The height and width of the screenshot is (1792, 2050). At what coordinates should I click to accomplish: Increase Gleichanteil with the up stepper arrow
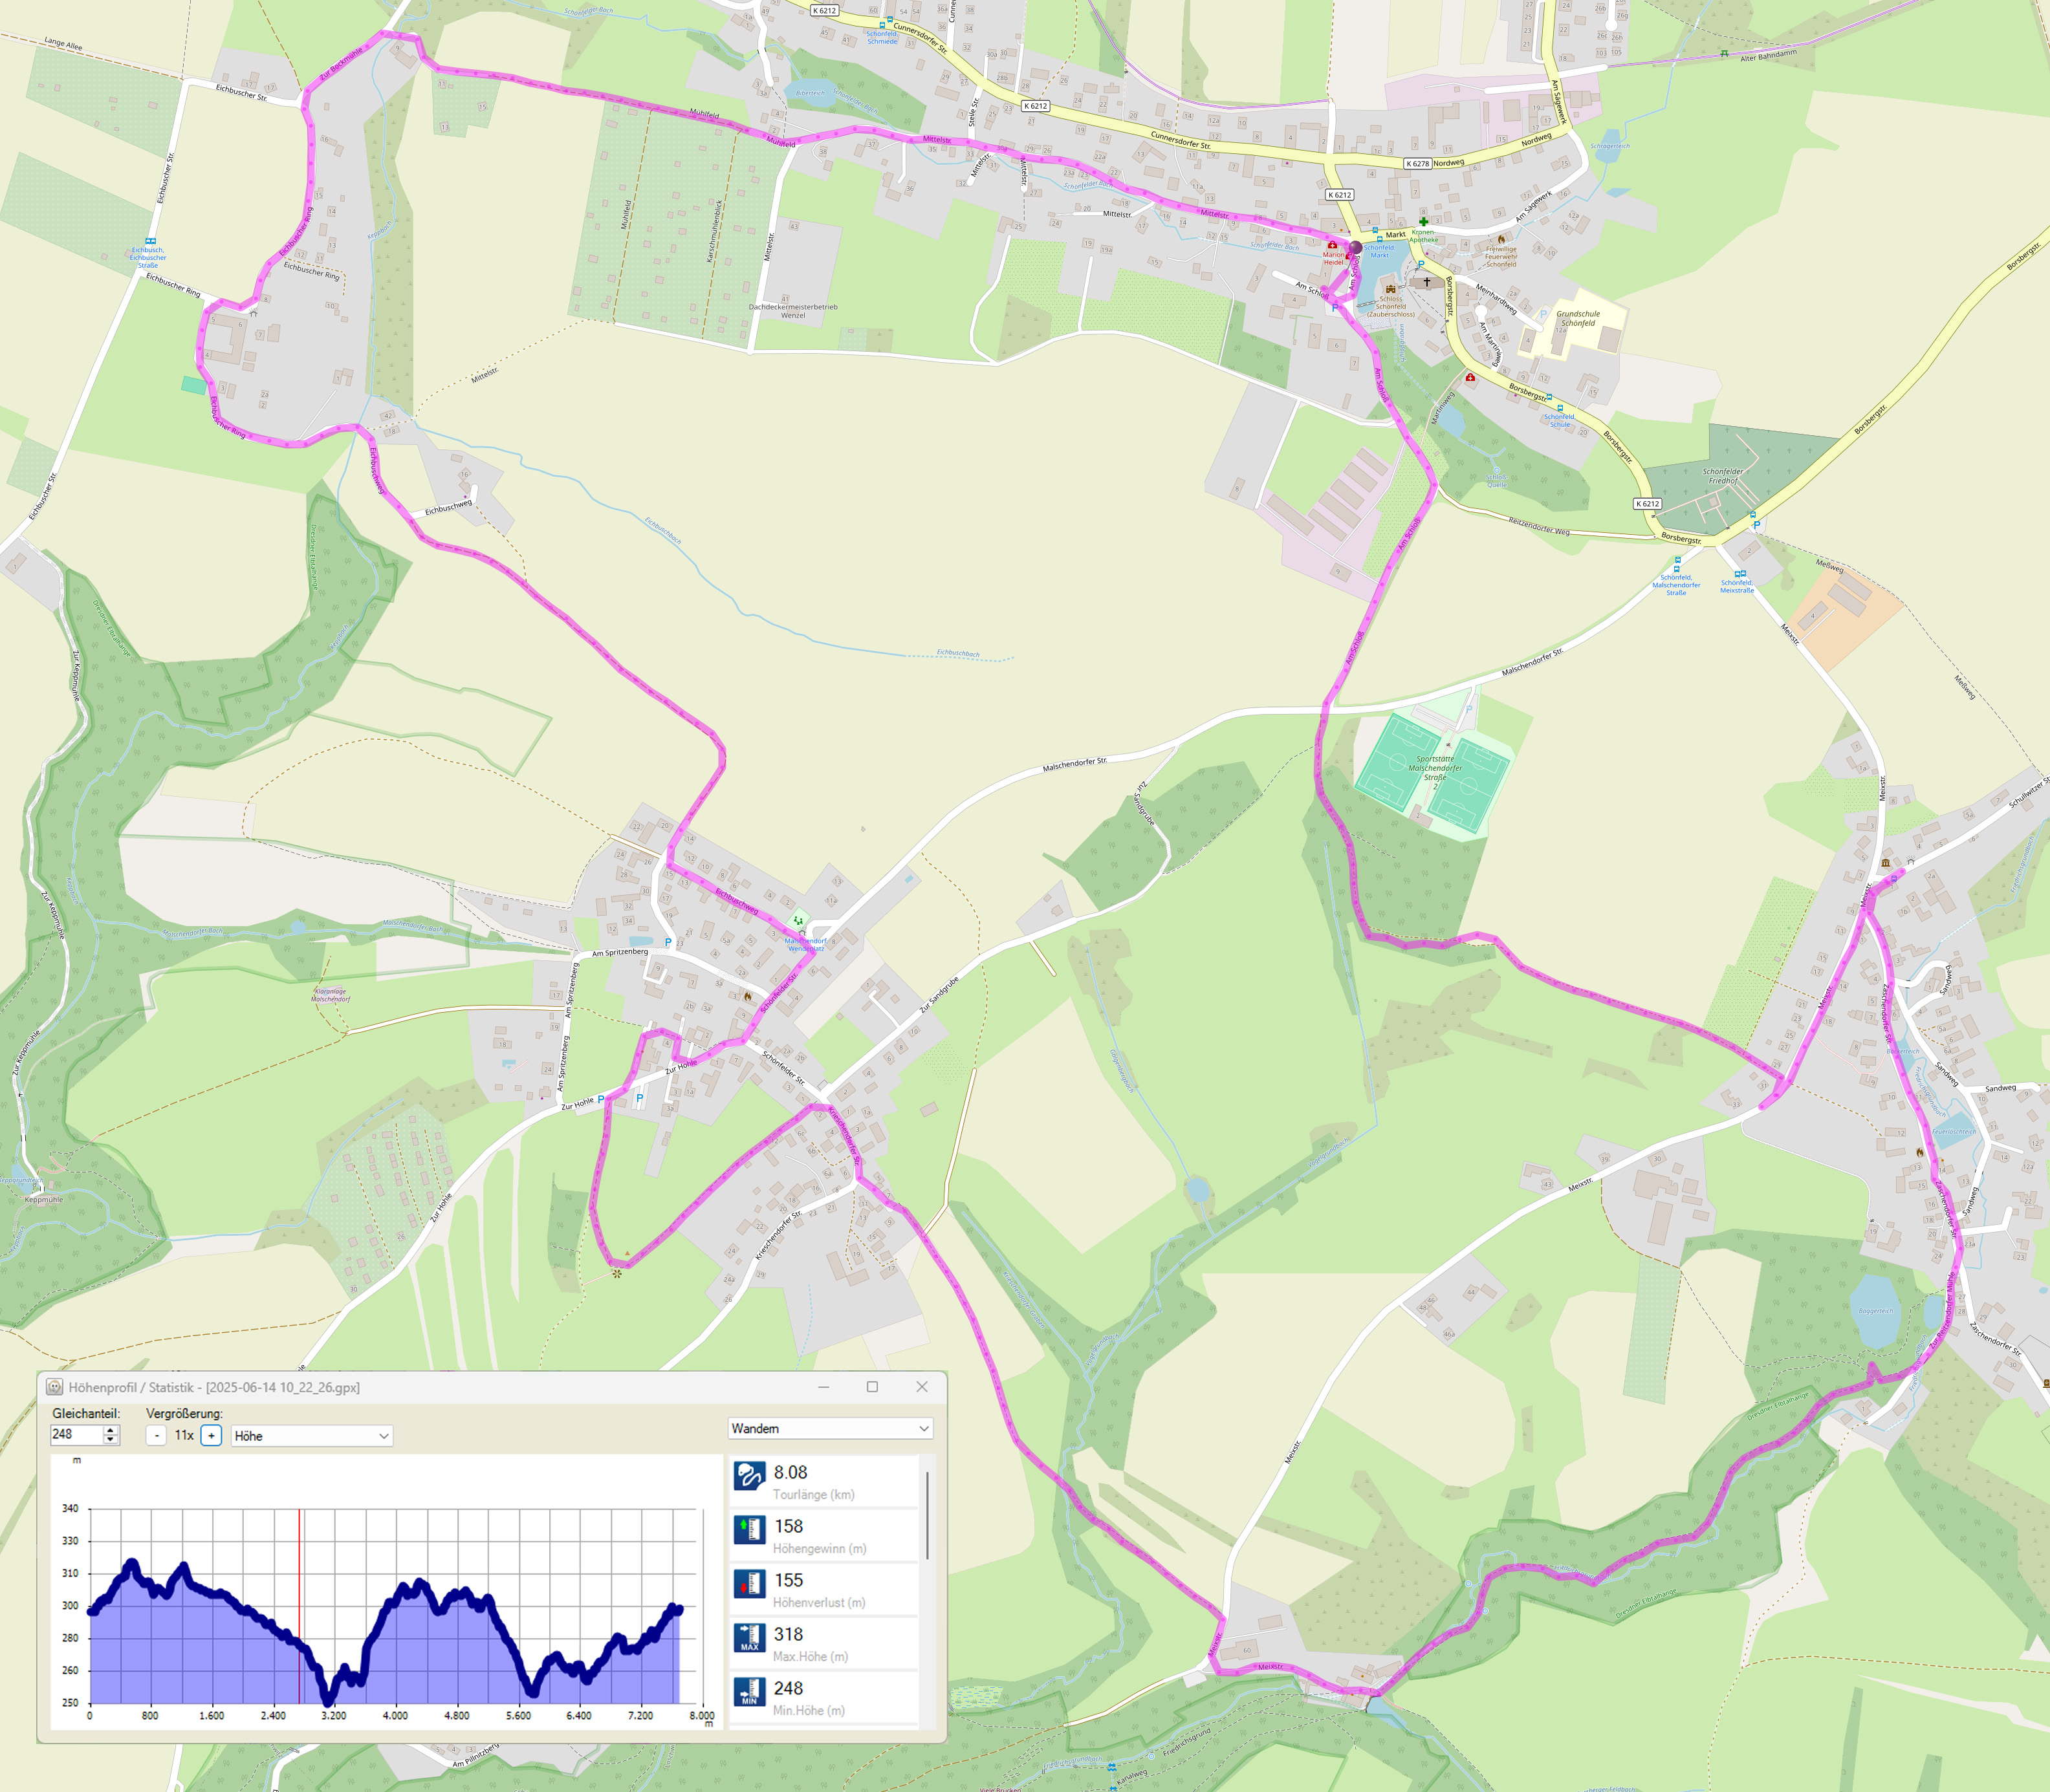point(111,1430)
